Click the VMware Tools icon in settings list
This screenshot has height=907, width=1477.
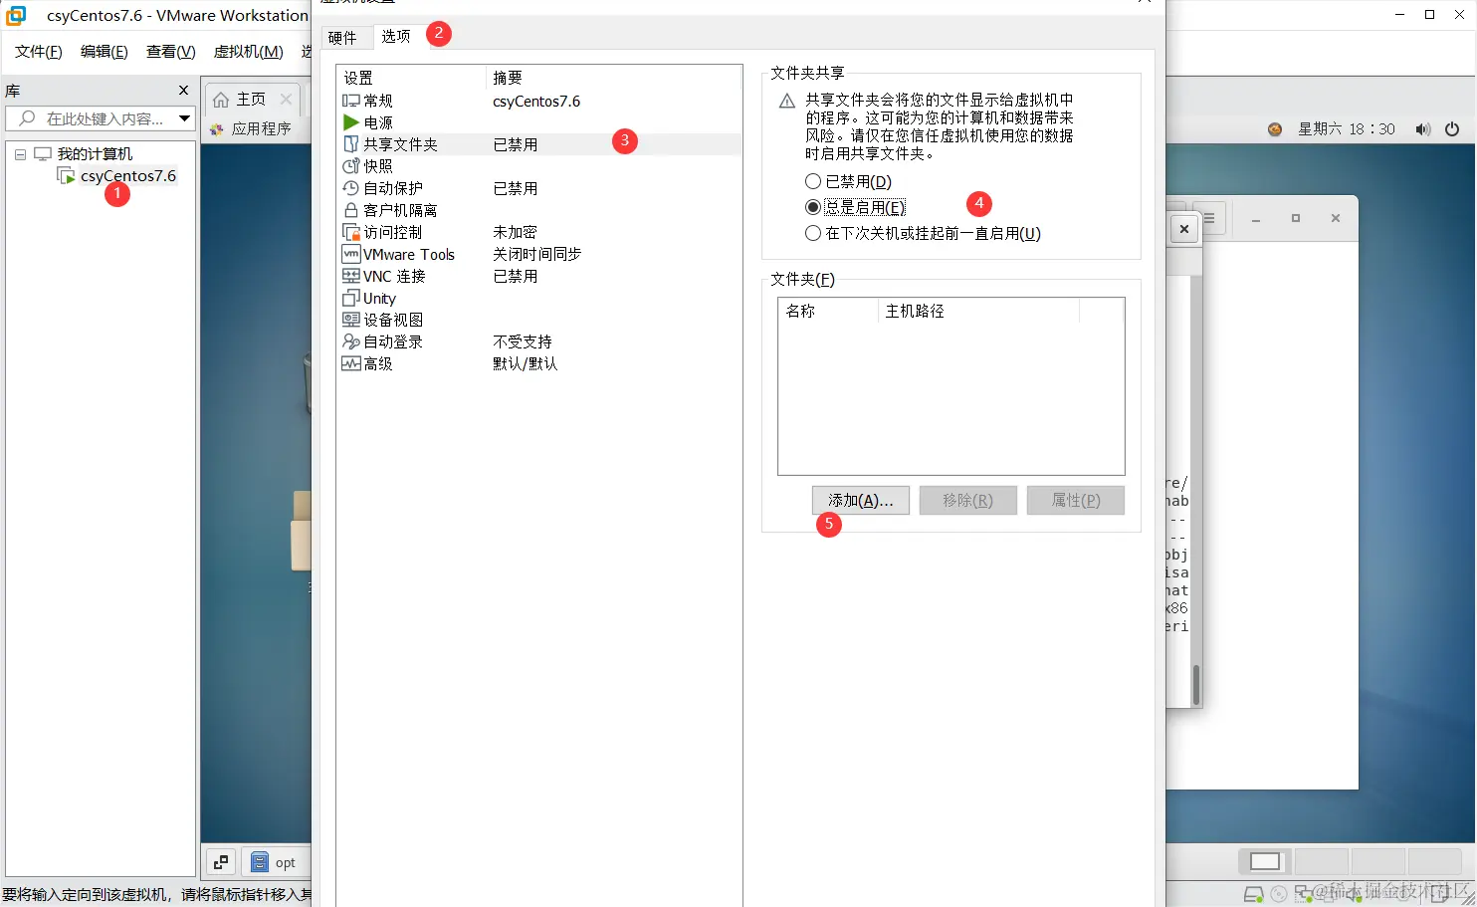coord(350,254)
